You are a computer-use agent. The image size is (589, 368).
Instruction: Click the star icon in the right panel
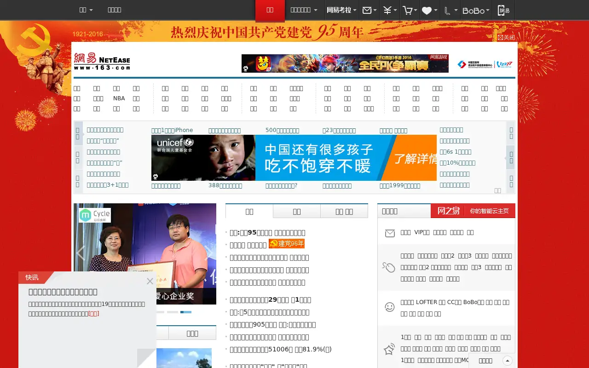389,349
